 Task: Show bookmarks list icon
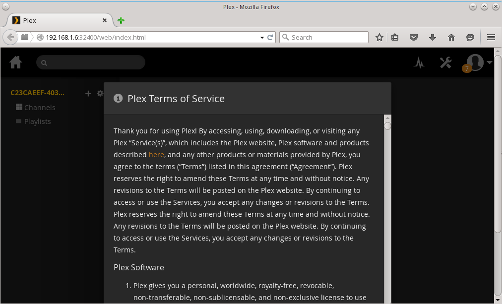pos(395,37)
